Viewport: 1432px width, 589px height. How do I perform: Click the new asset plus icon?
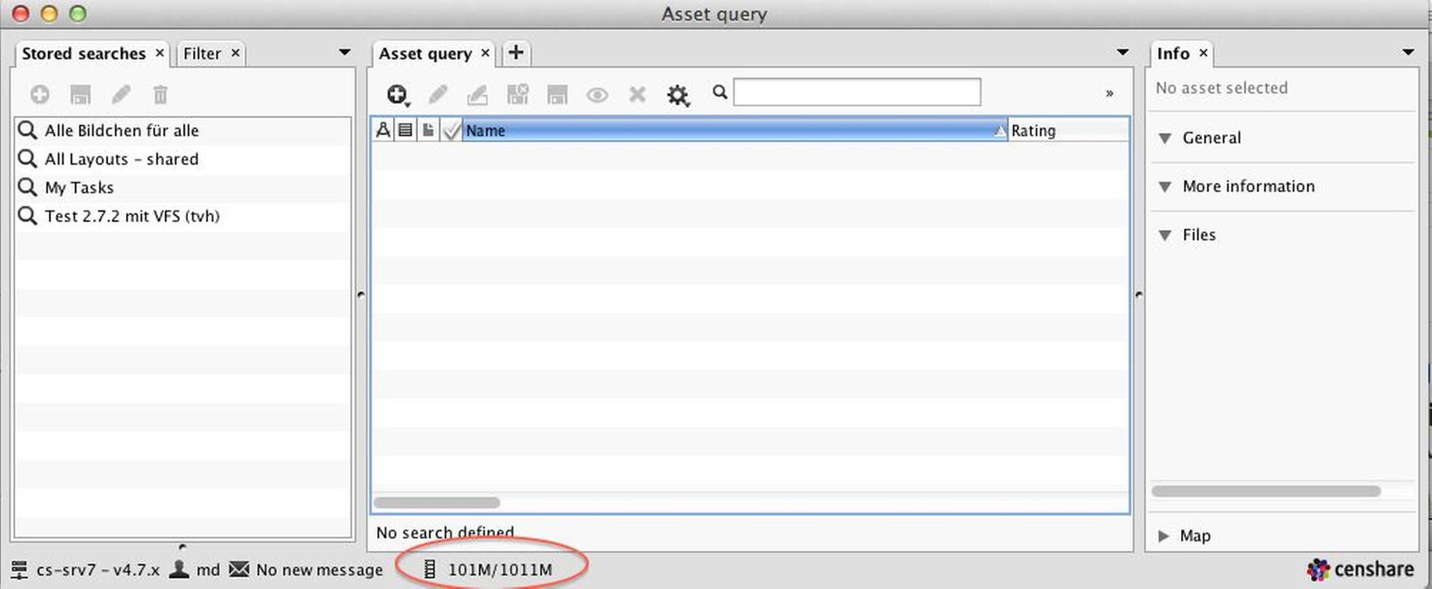coord(397,94)
